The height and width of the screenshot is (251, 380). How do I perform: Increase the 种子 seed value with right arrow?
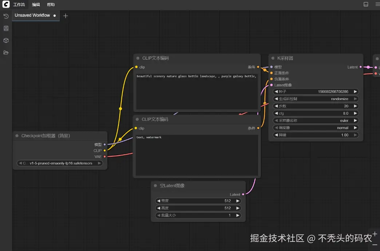(355, 92)
